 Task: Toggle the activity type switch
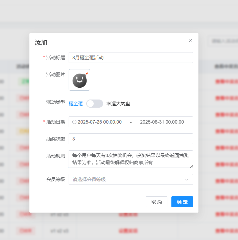tap(95, 104)
